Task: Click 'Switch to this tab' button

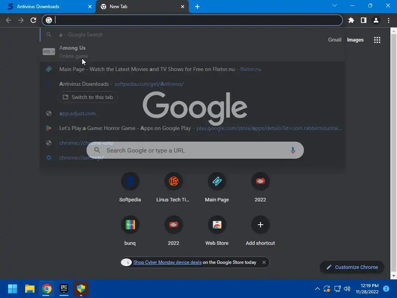Action: pyautogui.click(x=88, y=97)
